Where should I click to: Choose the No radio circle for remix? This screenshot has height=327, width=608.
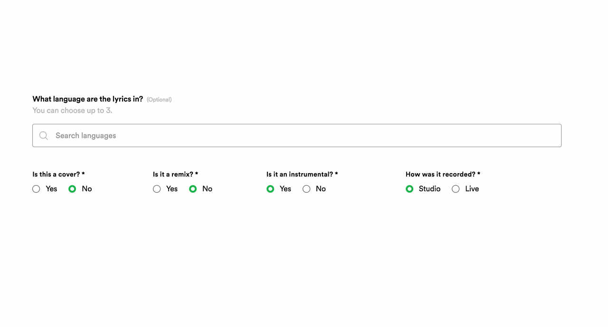pyautogui.click(x=193, y=189)
